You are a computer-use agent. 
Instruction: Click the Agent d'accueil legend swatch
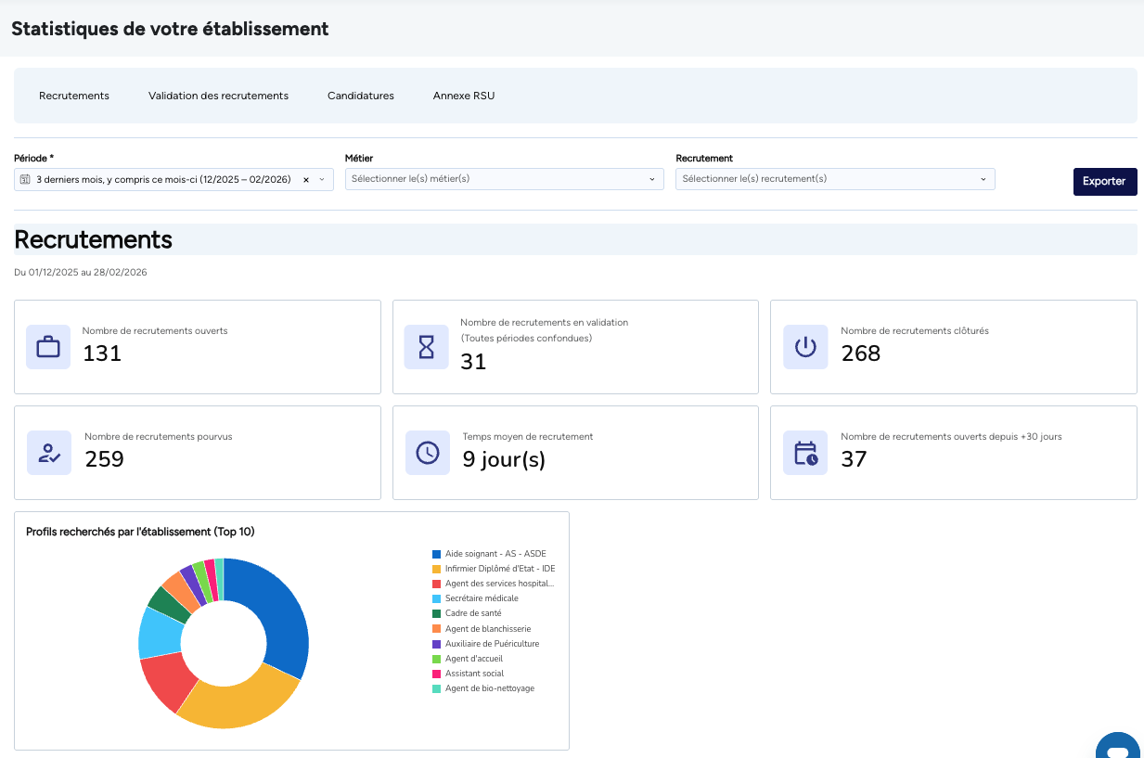coord(436,659)
